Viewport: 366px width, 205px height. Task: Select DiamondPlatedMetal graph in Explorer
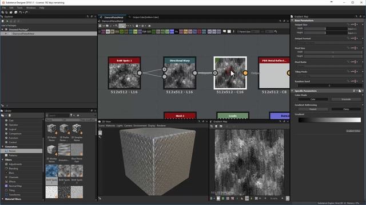[23, 34]
